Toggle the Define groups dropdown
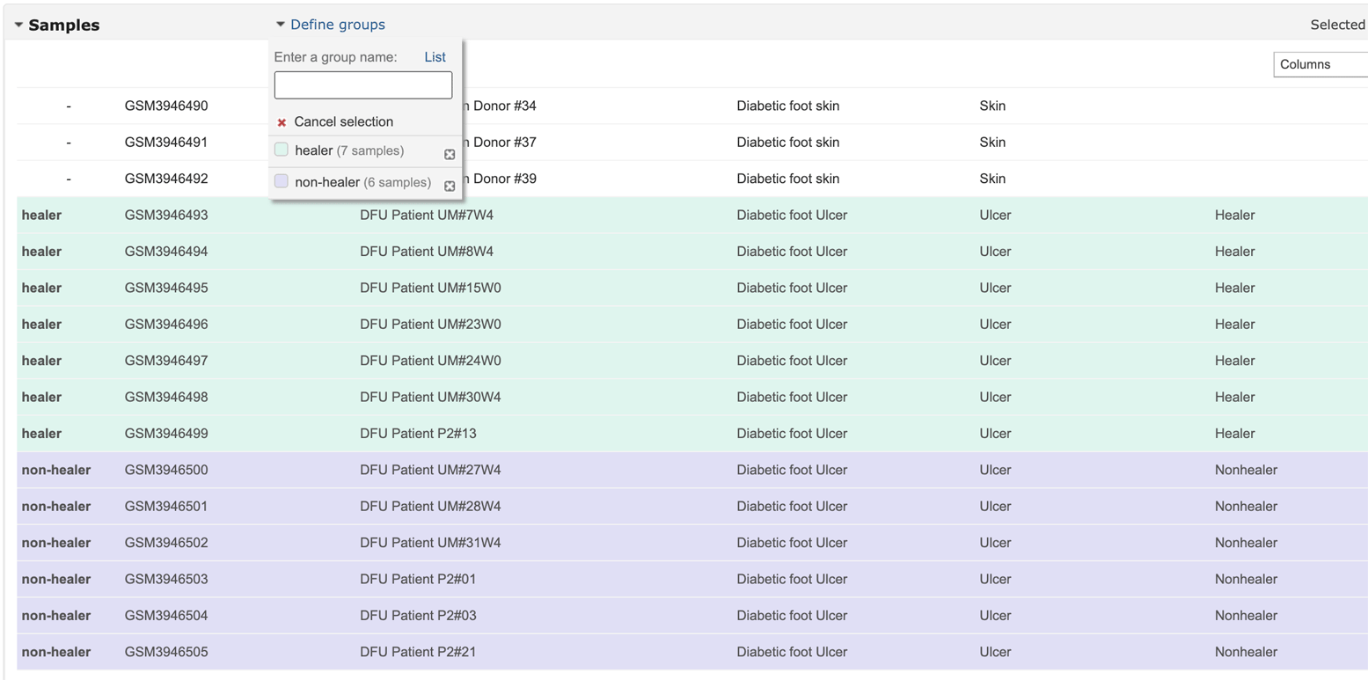Screen dimensions: 1368x680 point(331,25)
